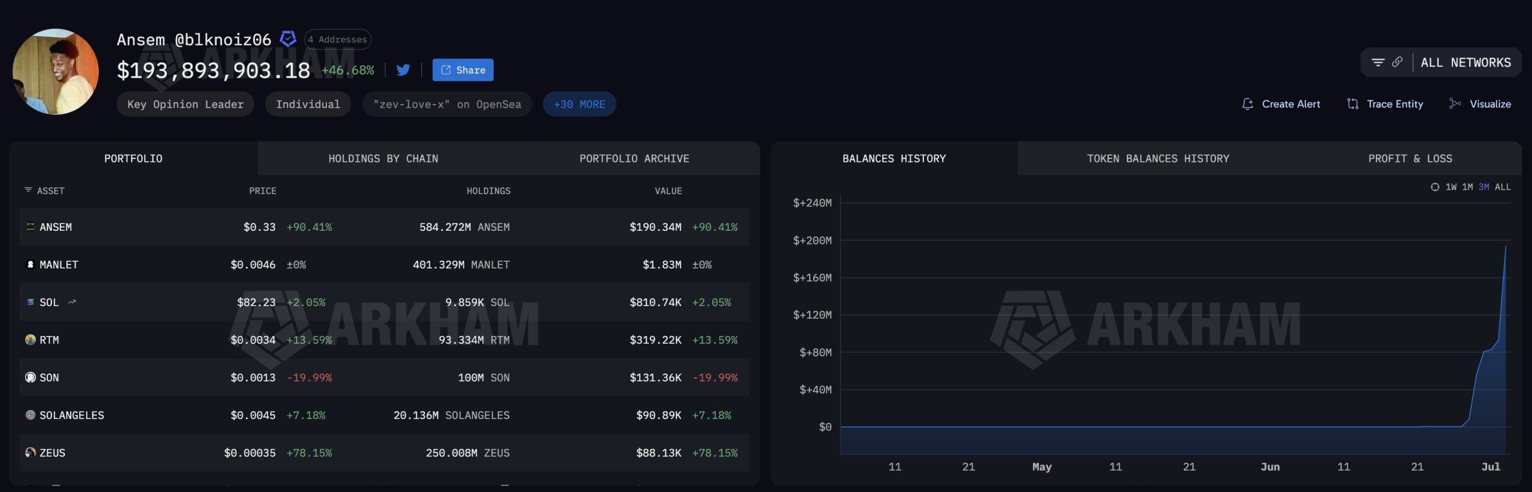Open the Twitter bird icon link
This screenshot has width=1532, height=492.
click(403, 70)
